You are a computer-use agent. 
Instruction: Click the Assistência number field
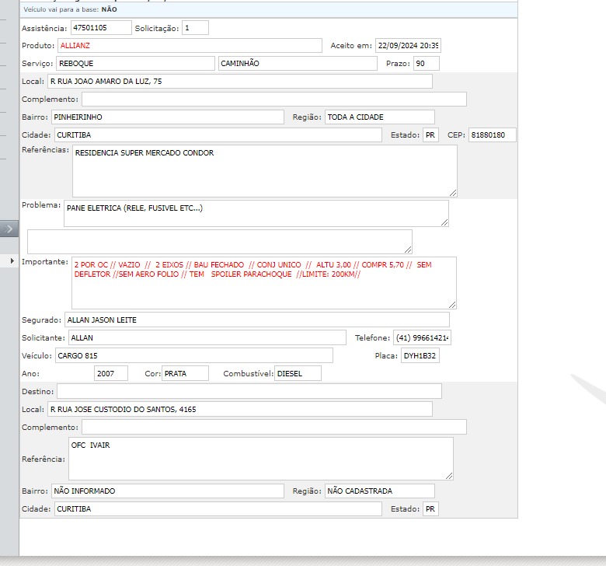point(101,28)
